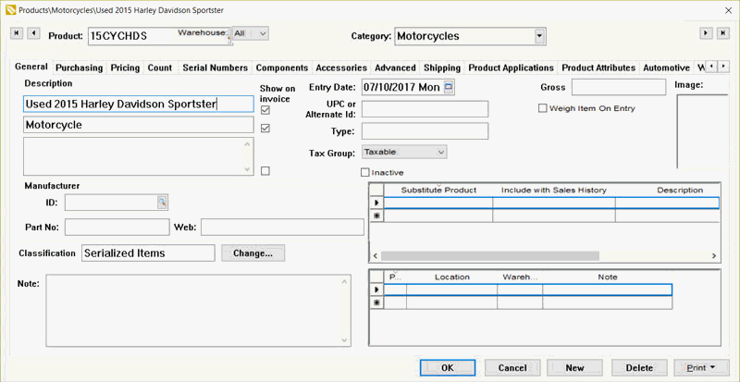
Task: Switch to the Components tab
Action: tap(282, 68)
